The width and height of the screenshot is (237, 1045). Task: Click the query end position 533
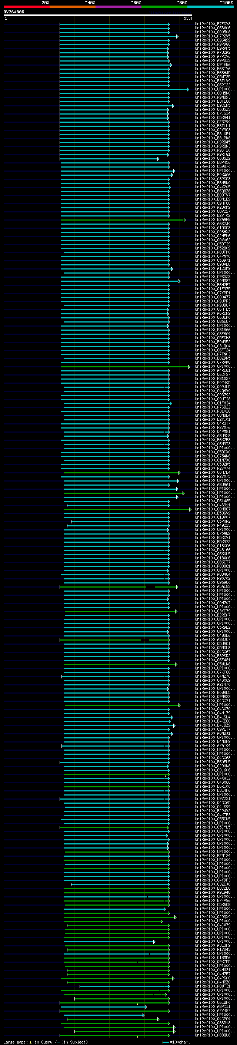pyautogui.click(x=187, y=18)
